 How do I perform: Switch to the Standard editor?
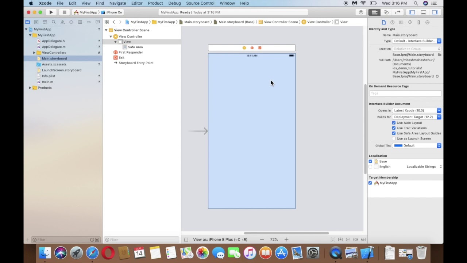click(375, 12)
